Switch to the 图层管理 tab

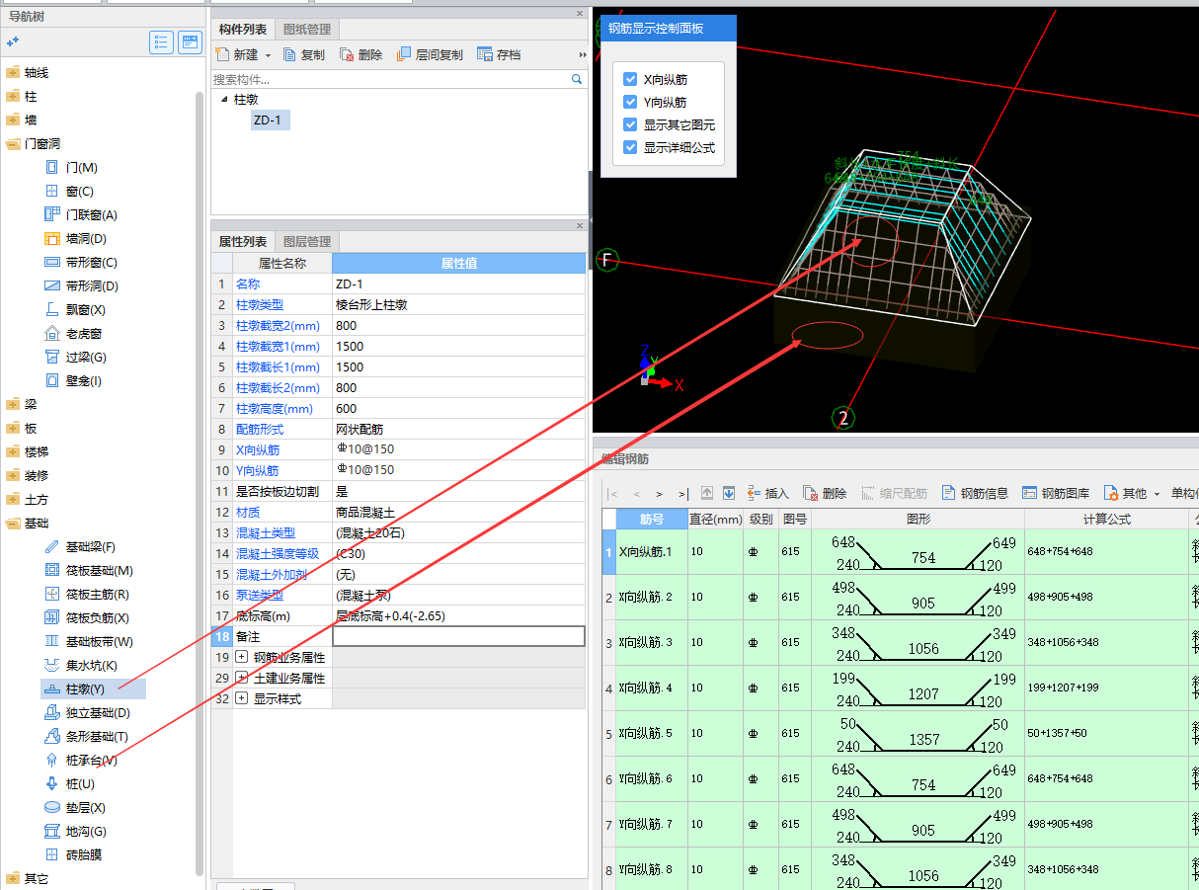(x=306, y=242)
